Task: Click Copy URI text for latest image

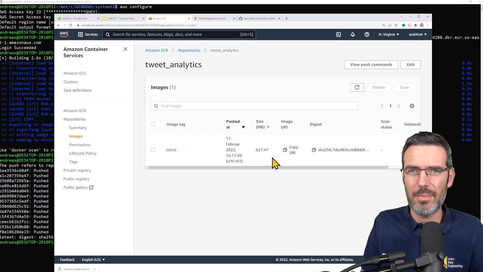Action: [x=294, y=150]
